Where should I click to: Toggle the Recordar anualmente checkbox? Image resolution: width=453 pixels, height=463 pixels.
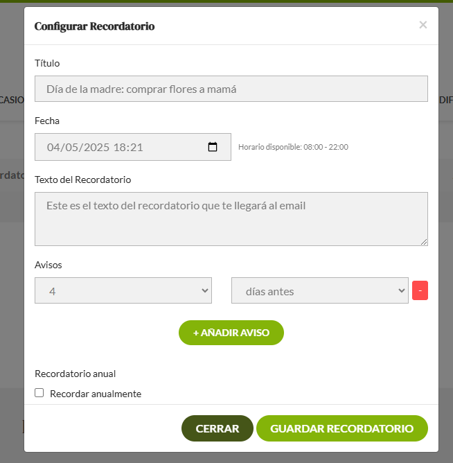pyautogui.click(x=39, y=393)
